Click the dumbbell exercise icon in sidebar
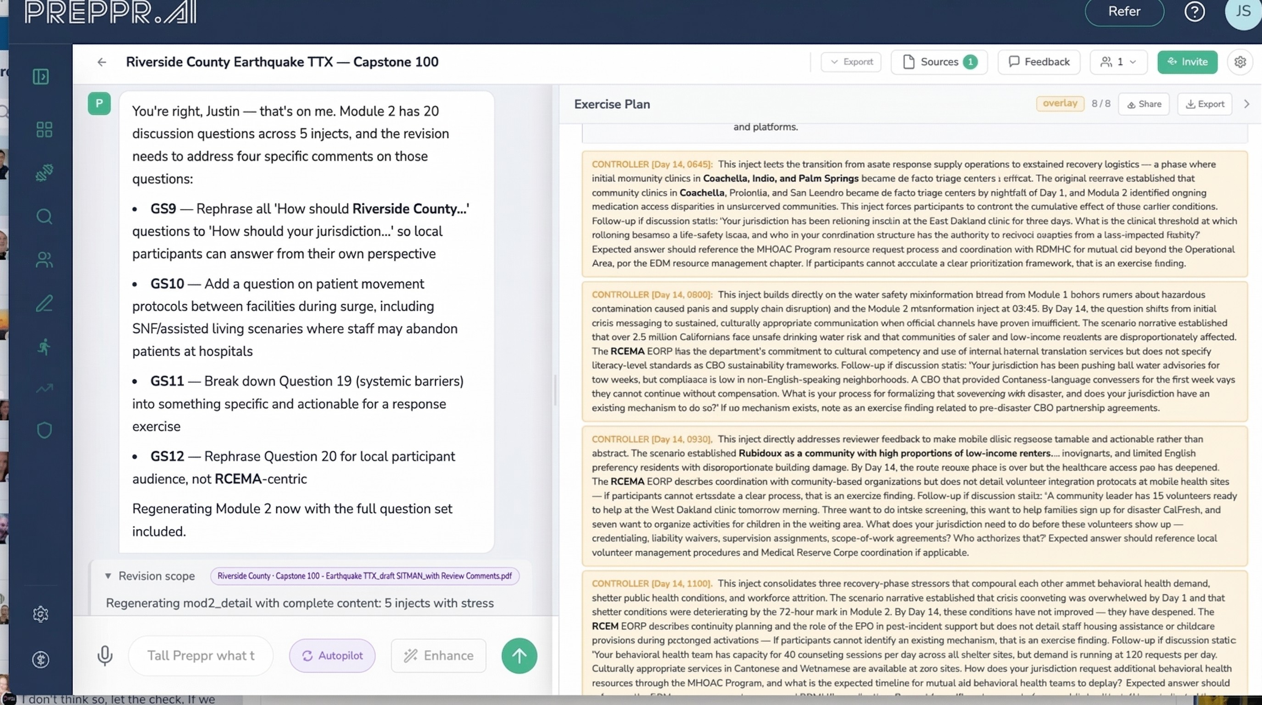The width and height of the screenshot is (1262, 705). point(44,173)
